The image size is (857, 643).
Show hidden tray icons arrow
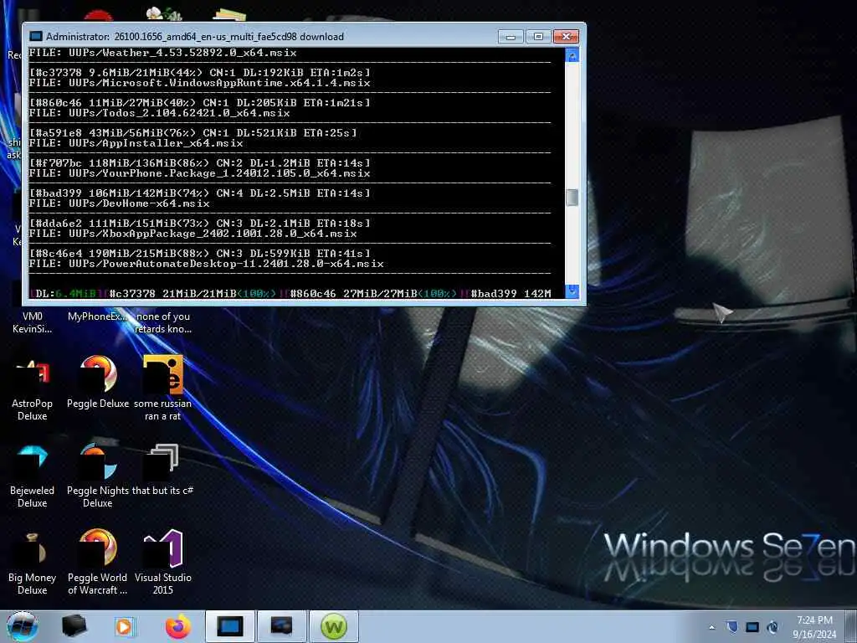tap(711, 627)
